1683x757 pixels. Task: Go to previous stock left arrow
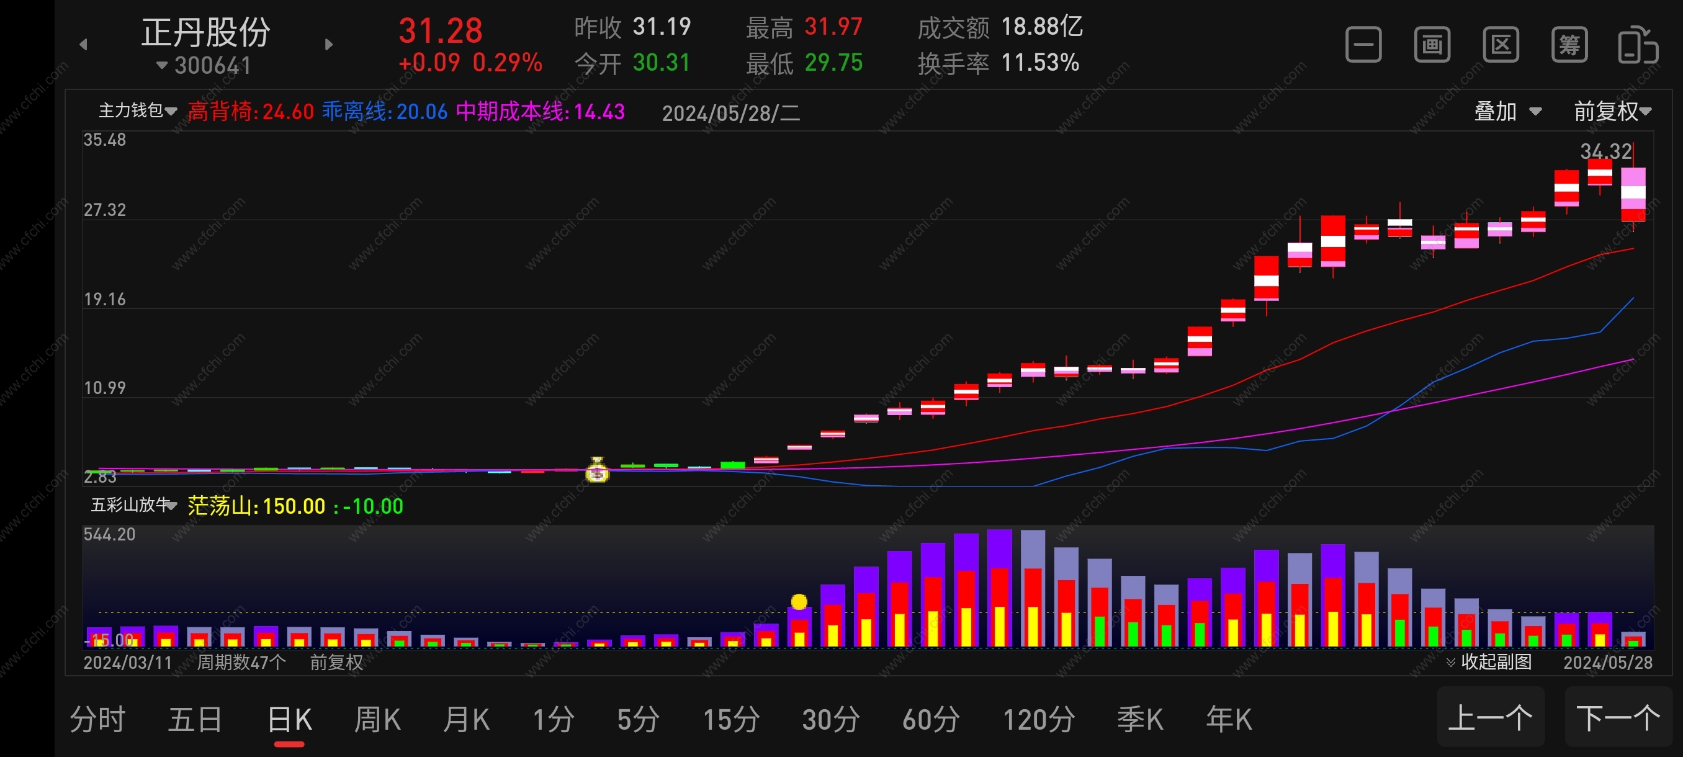[x=83, y=45]
